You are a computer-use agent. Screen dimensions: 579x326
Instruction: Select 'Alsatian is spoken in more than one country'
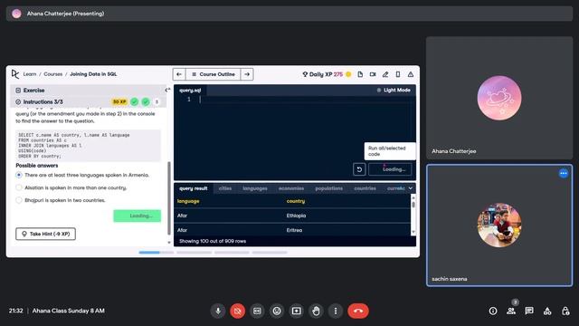(19, 187)
